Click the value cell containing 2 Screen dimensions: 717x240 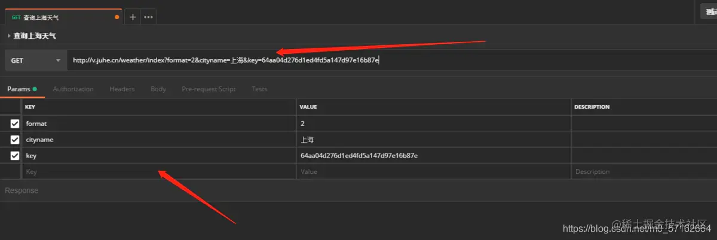tap(434, 124)
